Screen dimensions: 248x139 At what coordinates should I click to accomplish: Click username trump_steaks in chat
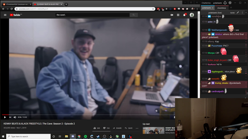pyautogui.click(x=222, y=83)
